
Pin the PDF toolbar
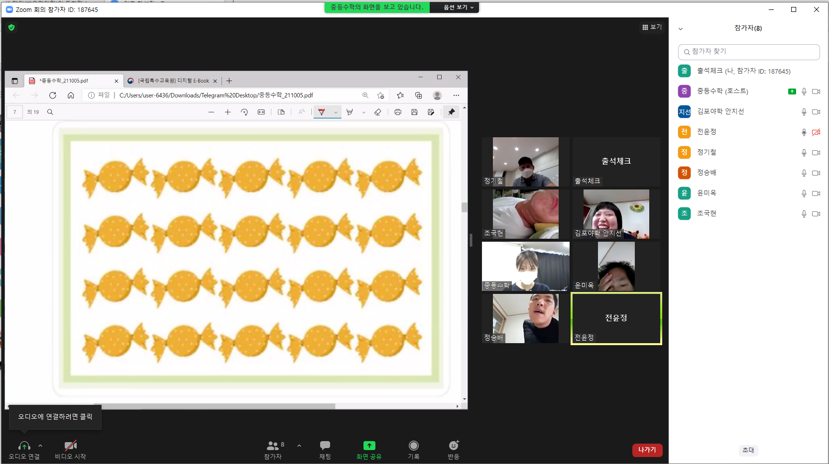452,112
